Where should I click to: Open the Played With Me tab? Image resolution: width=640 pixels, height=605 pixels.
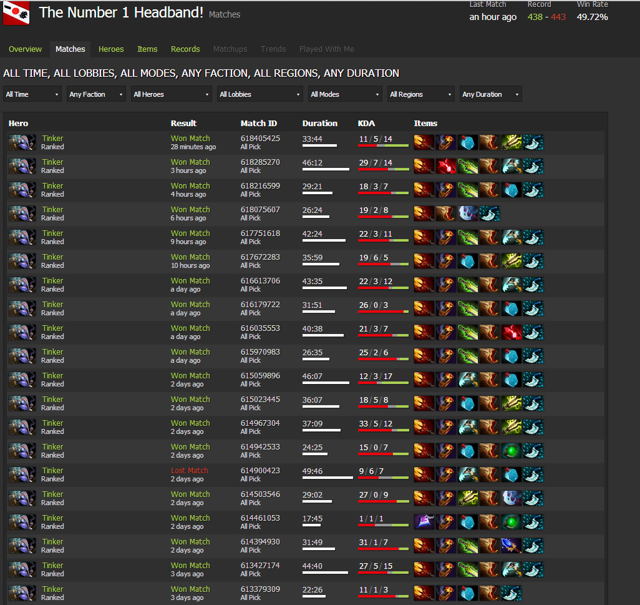pos(326,49)
